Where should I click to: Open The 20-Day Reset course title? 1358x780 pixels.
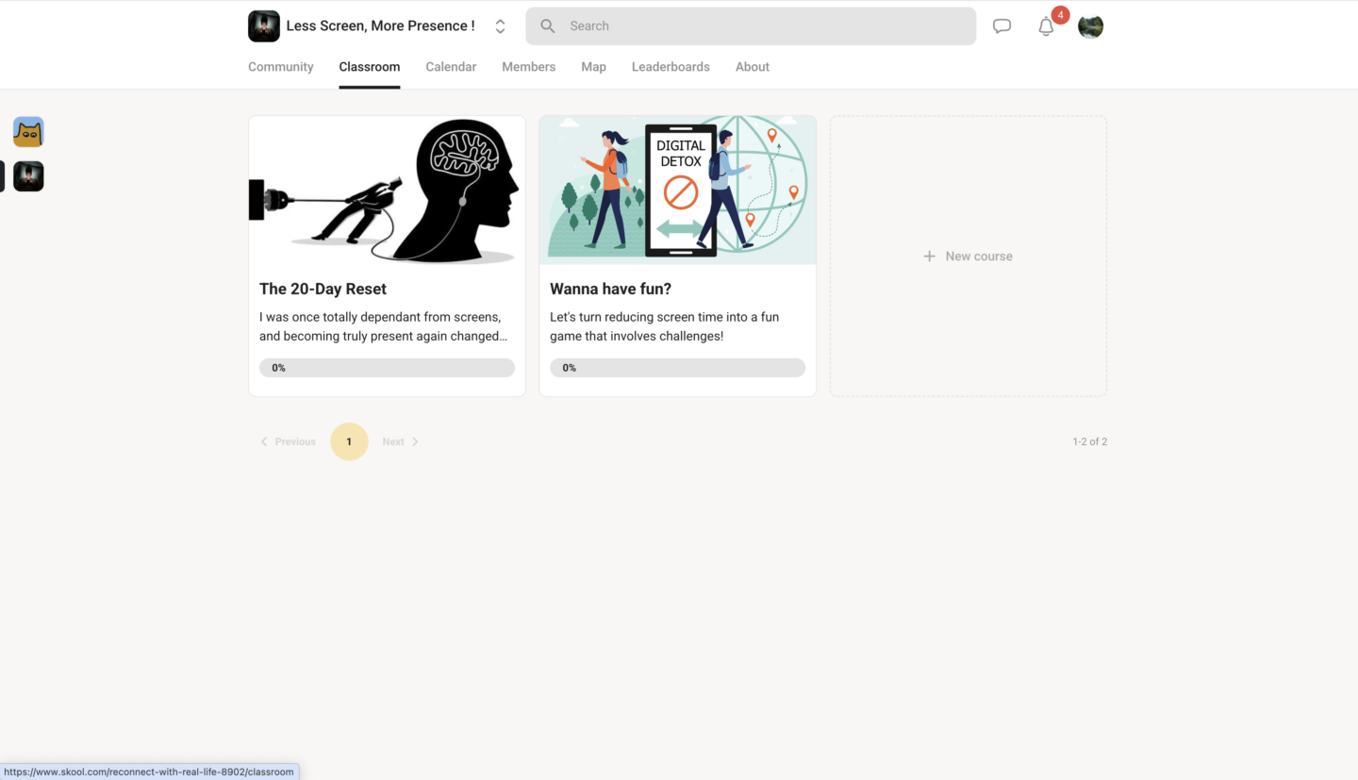[323, 289]
